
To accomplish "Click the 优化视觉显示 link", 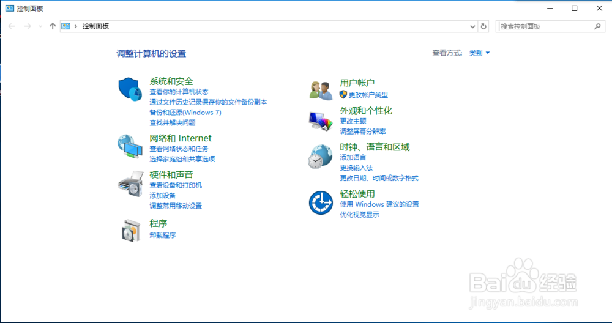I will coord(359,215).
